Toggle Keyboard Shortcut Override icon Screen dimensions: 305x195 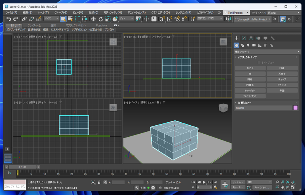pyautogui.click(x=154, y=19)
